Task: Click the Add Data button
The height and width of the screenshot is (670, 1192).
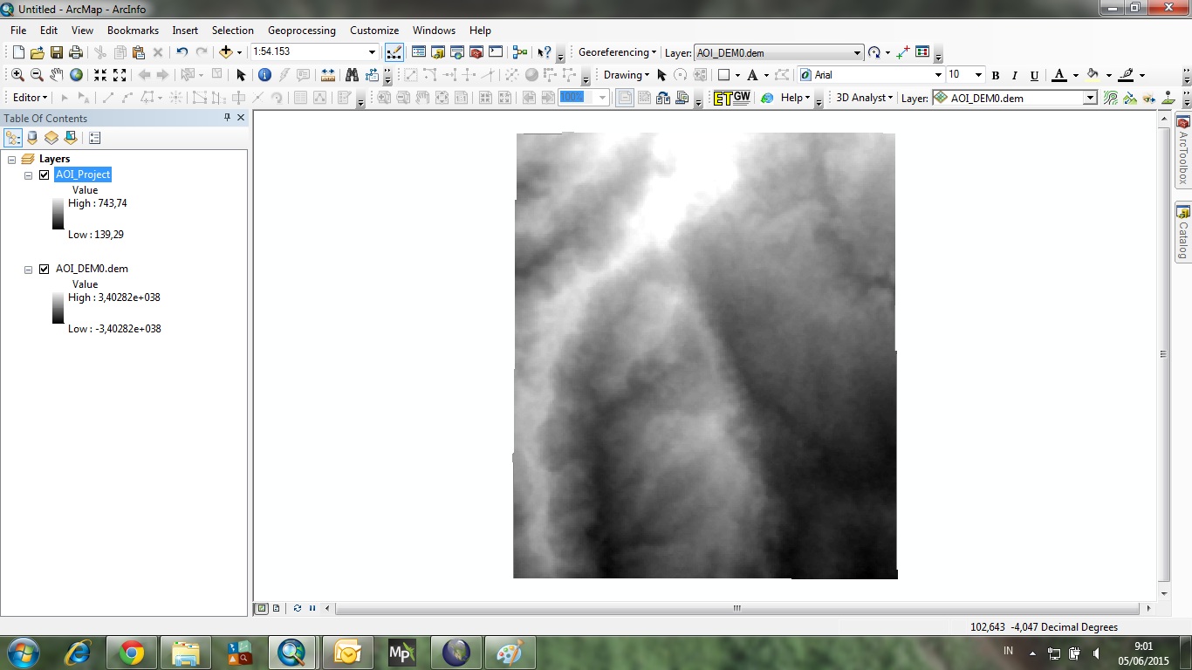Action: click(226, 52)
